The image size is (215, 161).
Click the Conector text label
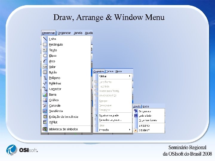click(55, 89)
